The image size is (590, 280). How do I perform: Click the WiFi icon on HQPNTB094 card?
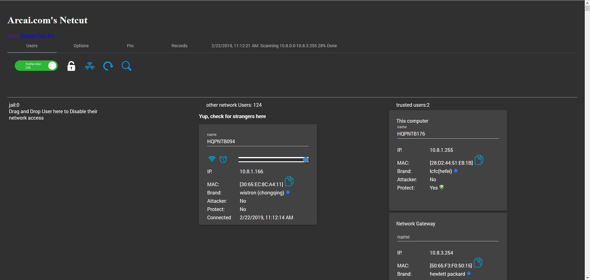tap(212, 159)
